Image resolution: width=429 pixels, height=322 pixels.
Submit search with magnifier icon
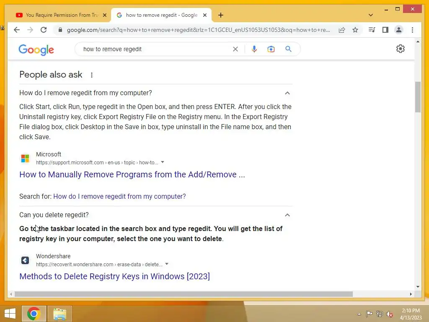click(x=288, y=49)
